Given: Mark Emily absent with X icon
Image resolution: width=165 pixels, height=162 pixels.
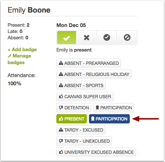Looking at the screenshot, I should (x=86, y=37).
